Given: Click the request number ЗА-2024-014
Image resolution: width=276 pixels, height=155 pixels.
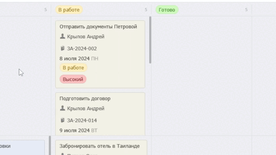Looking at the screenshot, I should pos(82,121).
